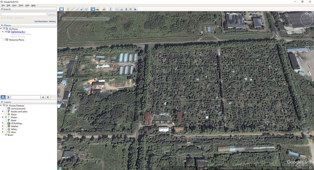Click the Email envelope icon
This screenshot has width=314, height=170.
pos(117,9)
